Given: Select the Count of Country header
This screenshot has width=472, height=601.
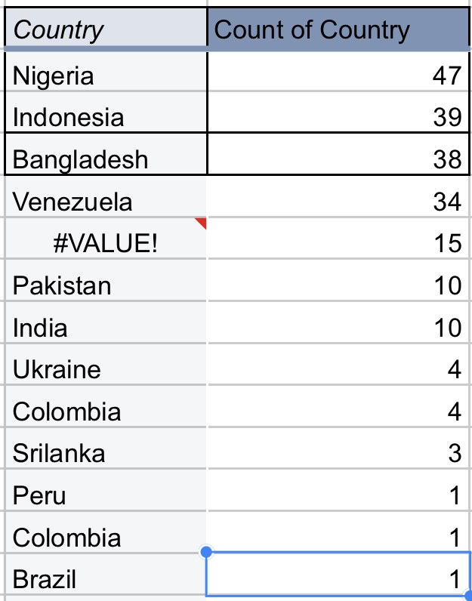Looking at the screenshot, I should [338, 28].
